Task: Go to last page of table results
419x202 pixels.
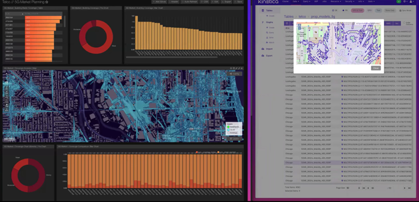Action: tap(409, 188)
